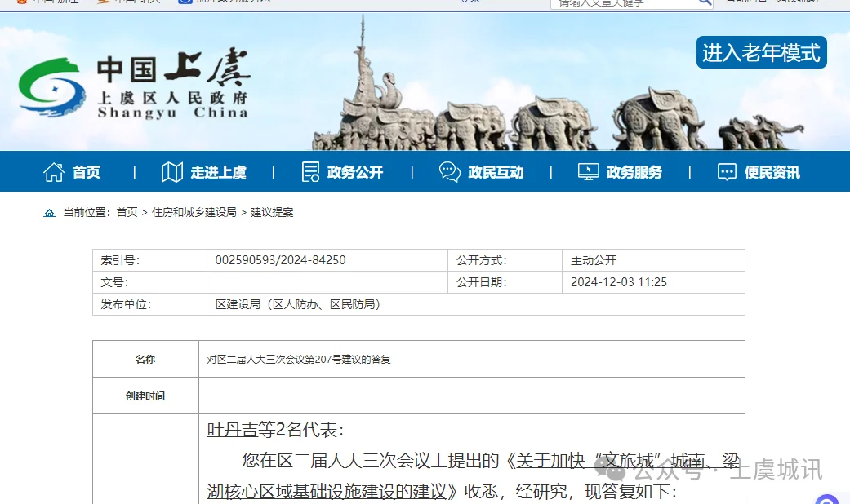Select the date 2024-12-03 11:25
The width and height of the screenshot is (850, 504).
619,282
